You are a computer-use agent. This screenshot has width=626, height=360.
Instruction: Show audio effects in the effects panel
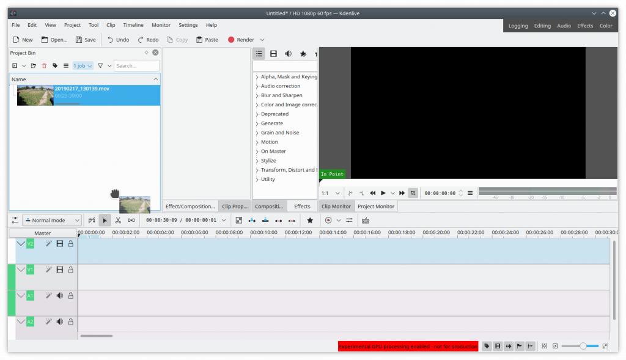(288, 54)
